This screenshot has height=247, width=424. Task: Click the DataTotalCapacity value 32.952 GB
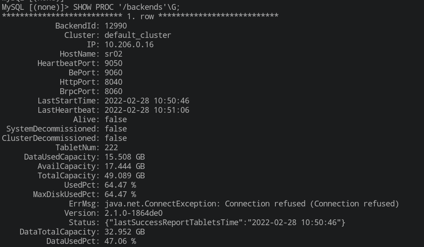pos(125,232)
